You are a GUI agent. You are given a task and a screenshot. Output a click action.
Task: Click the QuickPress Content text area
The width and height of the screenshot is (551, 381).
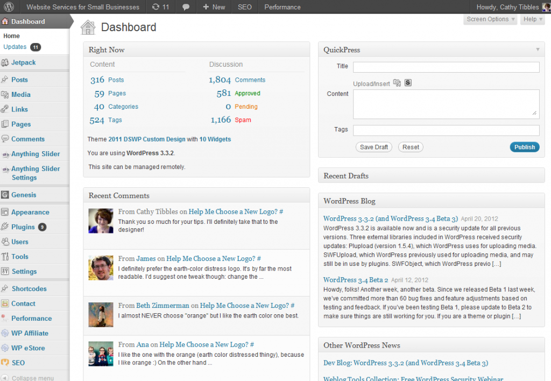coord(446,104)
